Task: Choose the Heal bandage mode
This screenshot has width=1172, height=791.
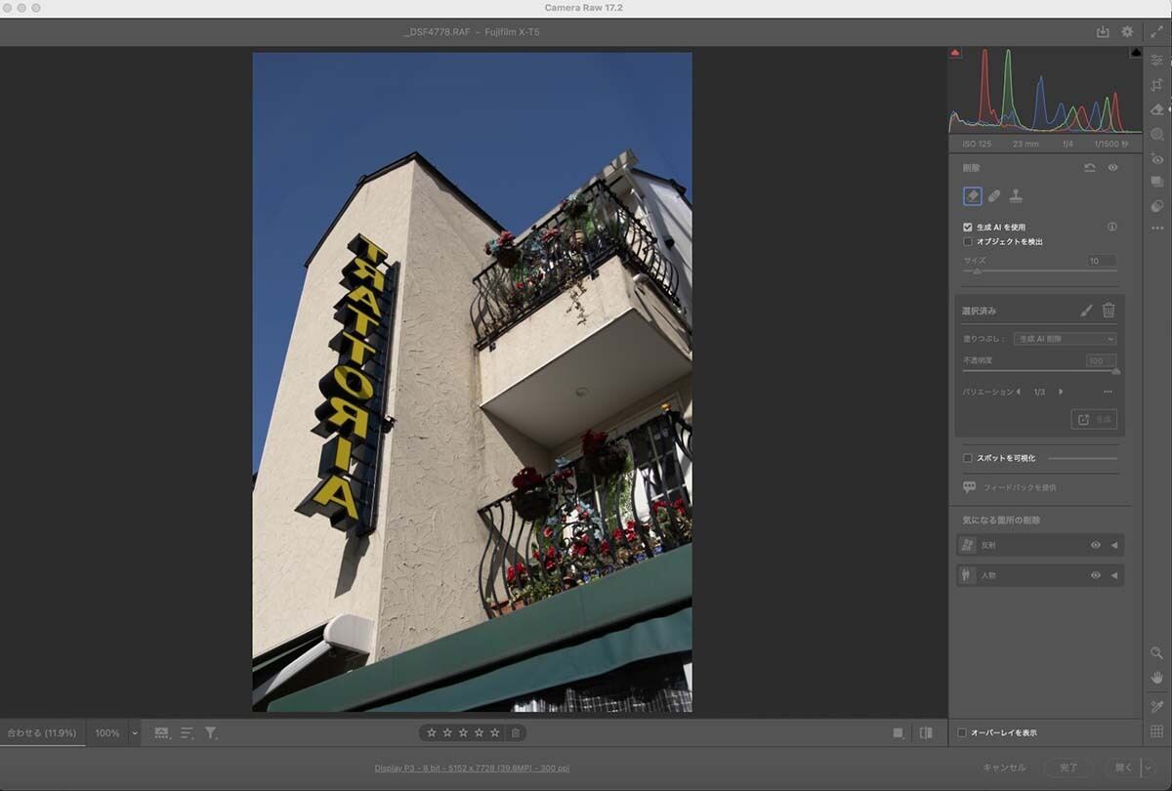Action: [x=994, y=196]
